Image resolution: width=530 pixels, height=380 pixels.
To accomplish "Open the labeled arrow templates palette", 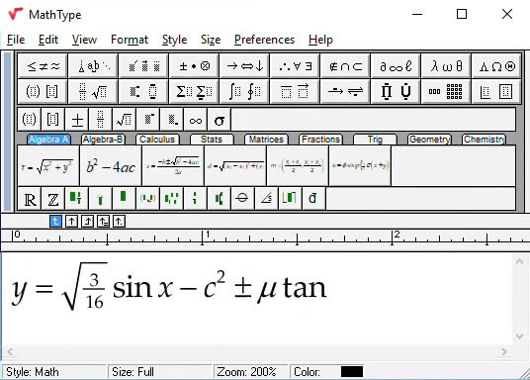I will point(345,91).
